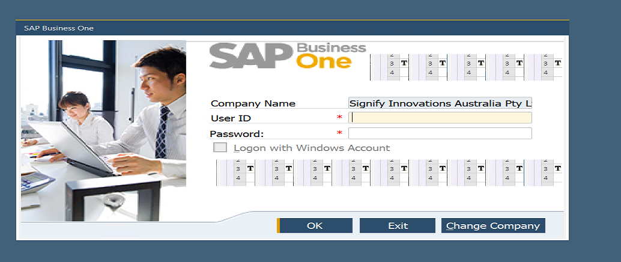Click the SAP Business One window title

coord(59,28)
